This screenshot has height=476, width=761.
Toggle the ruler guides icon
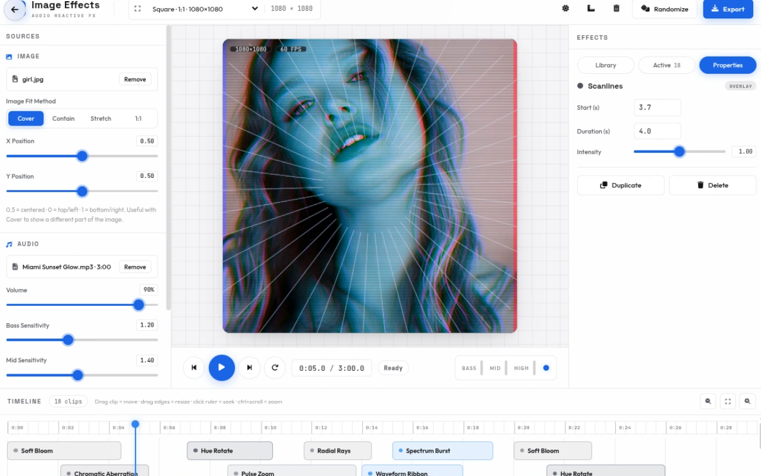tap(591, 9)
